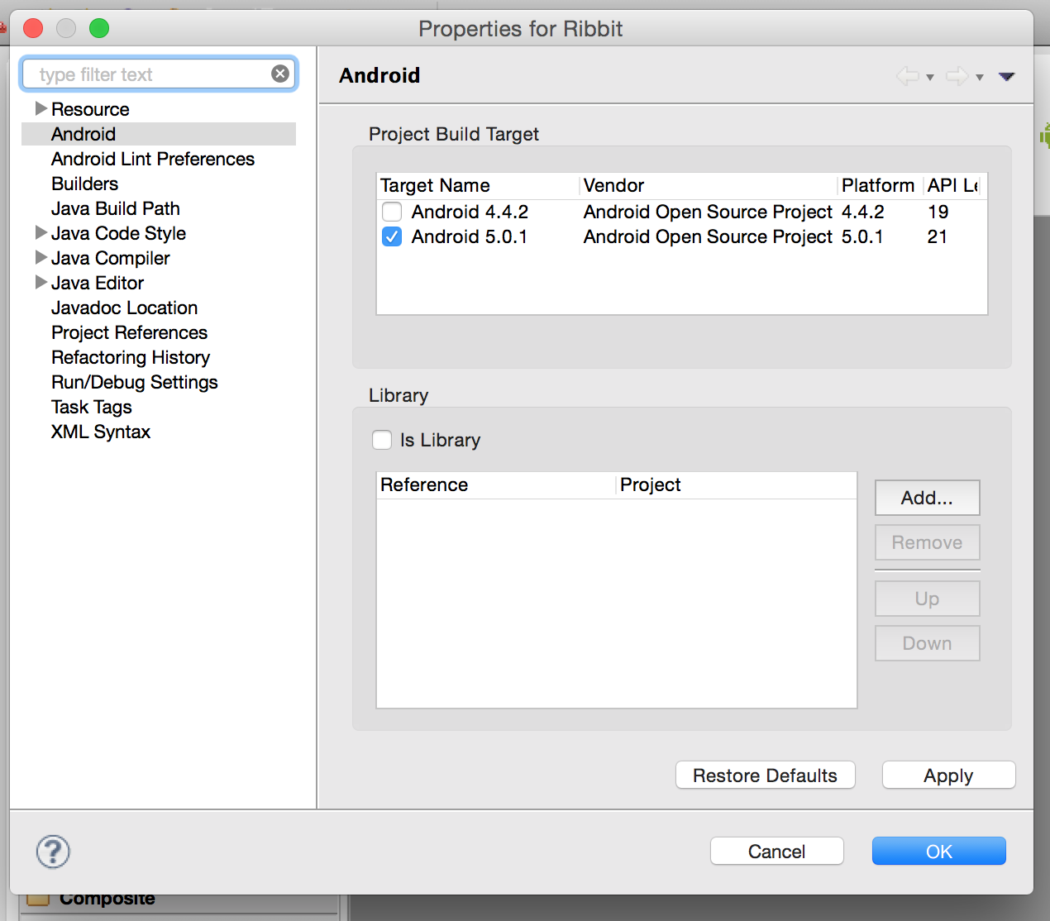Click platform version 4.4.2 cell
Image resolution: width=1050 pixels, height=921 pixels.
[x=863, y=212]
